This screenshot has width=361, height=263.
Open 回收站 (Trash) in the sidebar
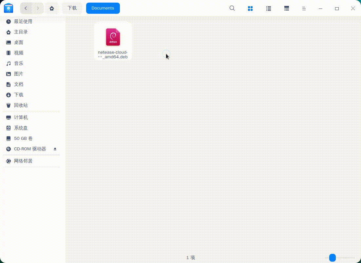21,105
